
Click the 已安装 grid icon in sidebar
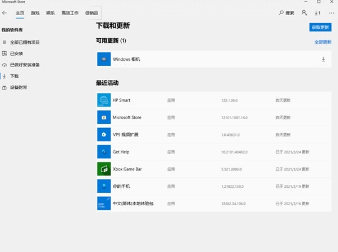tap(5, 53)
